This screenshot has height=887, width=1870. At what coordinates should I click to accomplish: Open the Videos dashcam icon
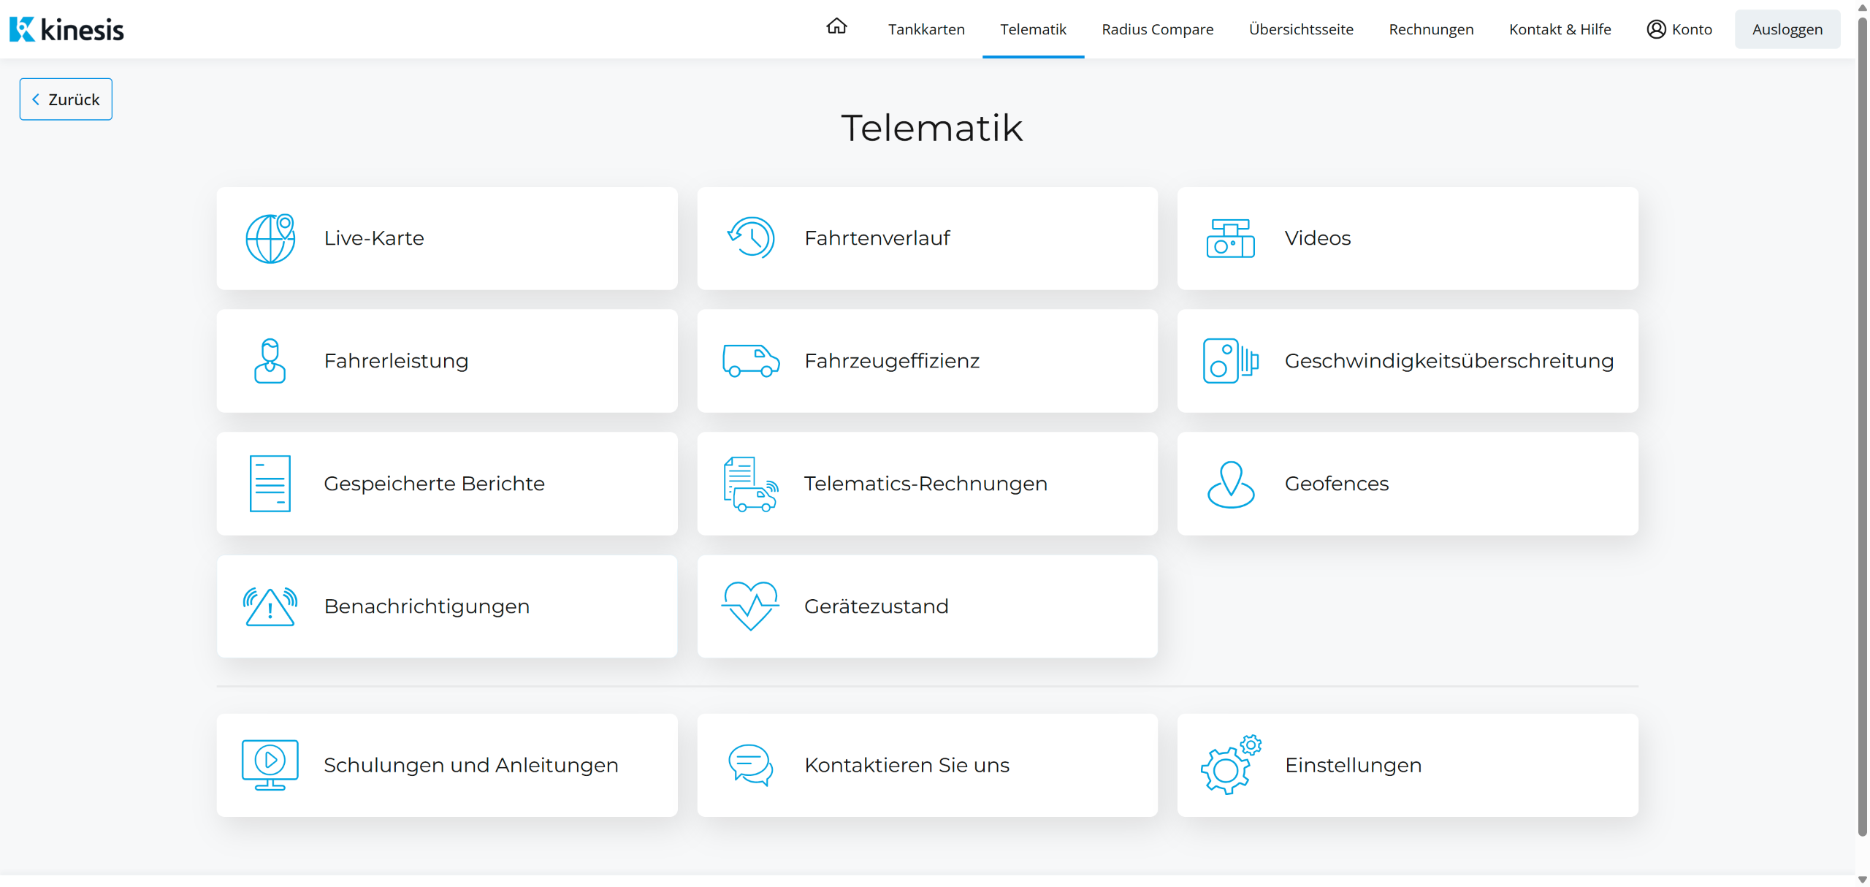[1230, 238]
